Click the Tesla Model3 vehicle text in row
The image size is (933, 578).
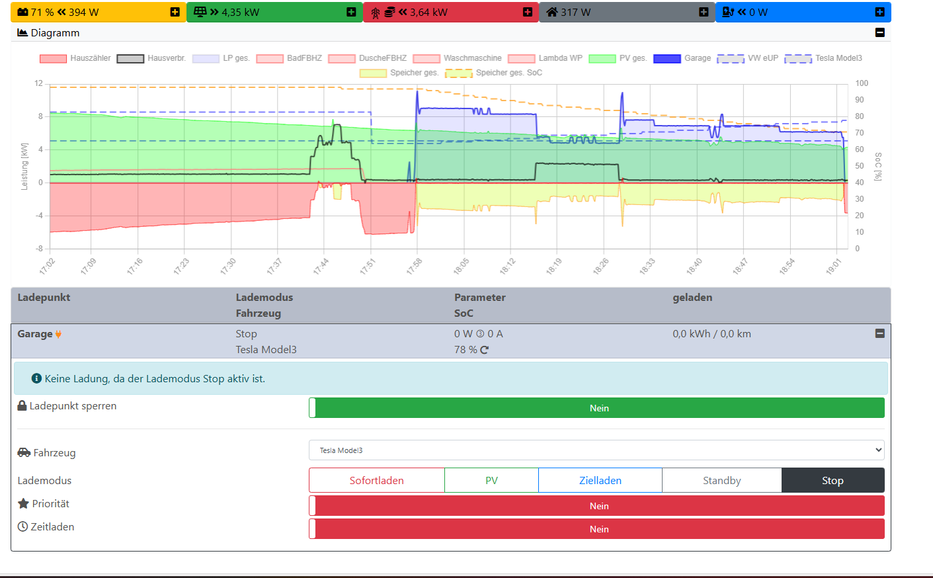[x=266, y=350]
